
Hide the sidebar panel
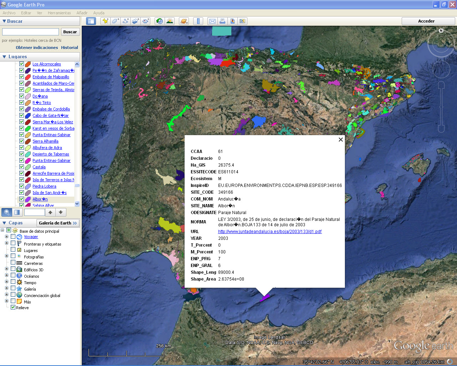[x=91, y=21]
